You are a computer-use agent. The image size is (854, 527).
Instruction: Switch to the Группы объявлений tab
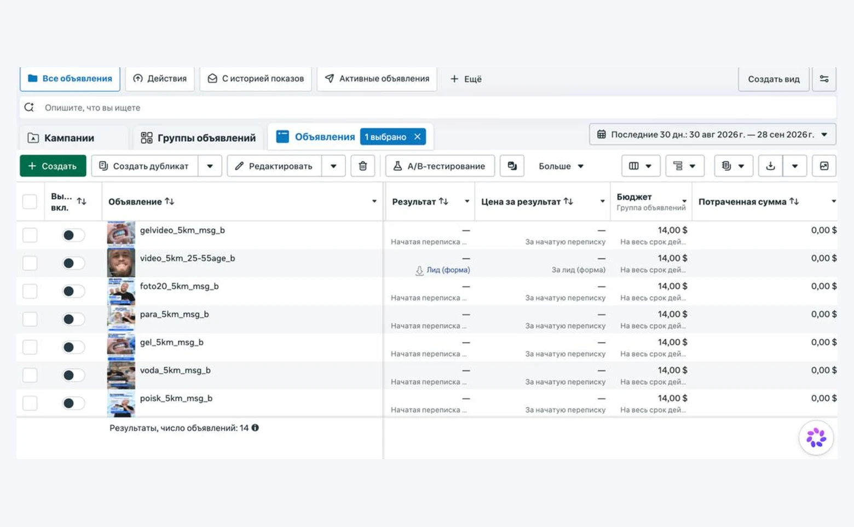(x=198, y=138)
